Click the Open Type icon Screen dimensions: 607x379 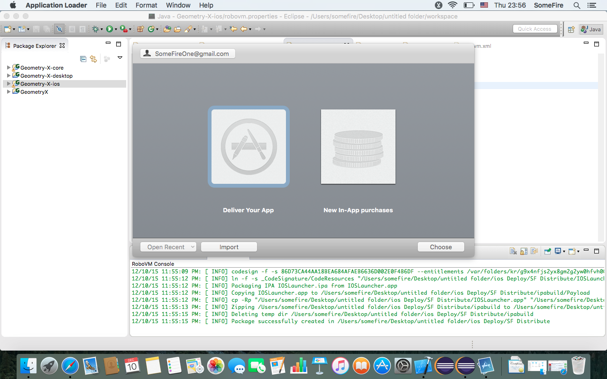tap(167, 29)
